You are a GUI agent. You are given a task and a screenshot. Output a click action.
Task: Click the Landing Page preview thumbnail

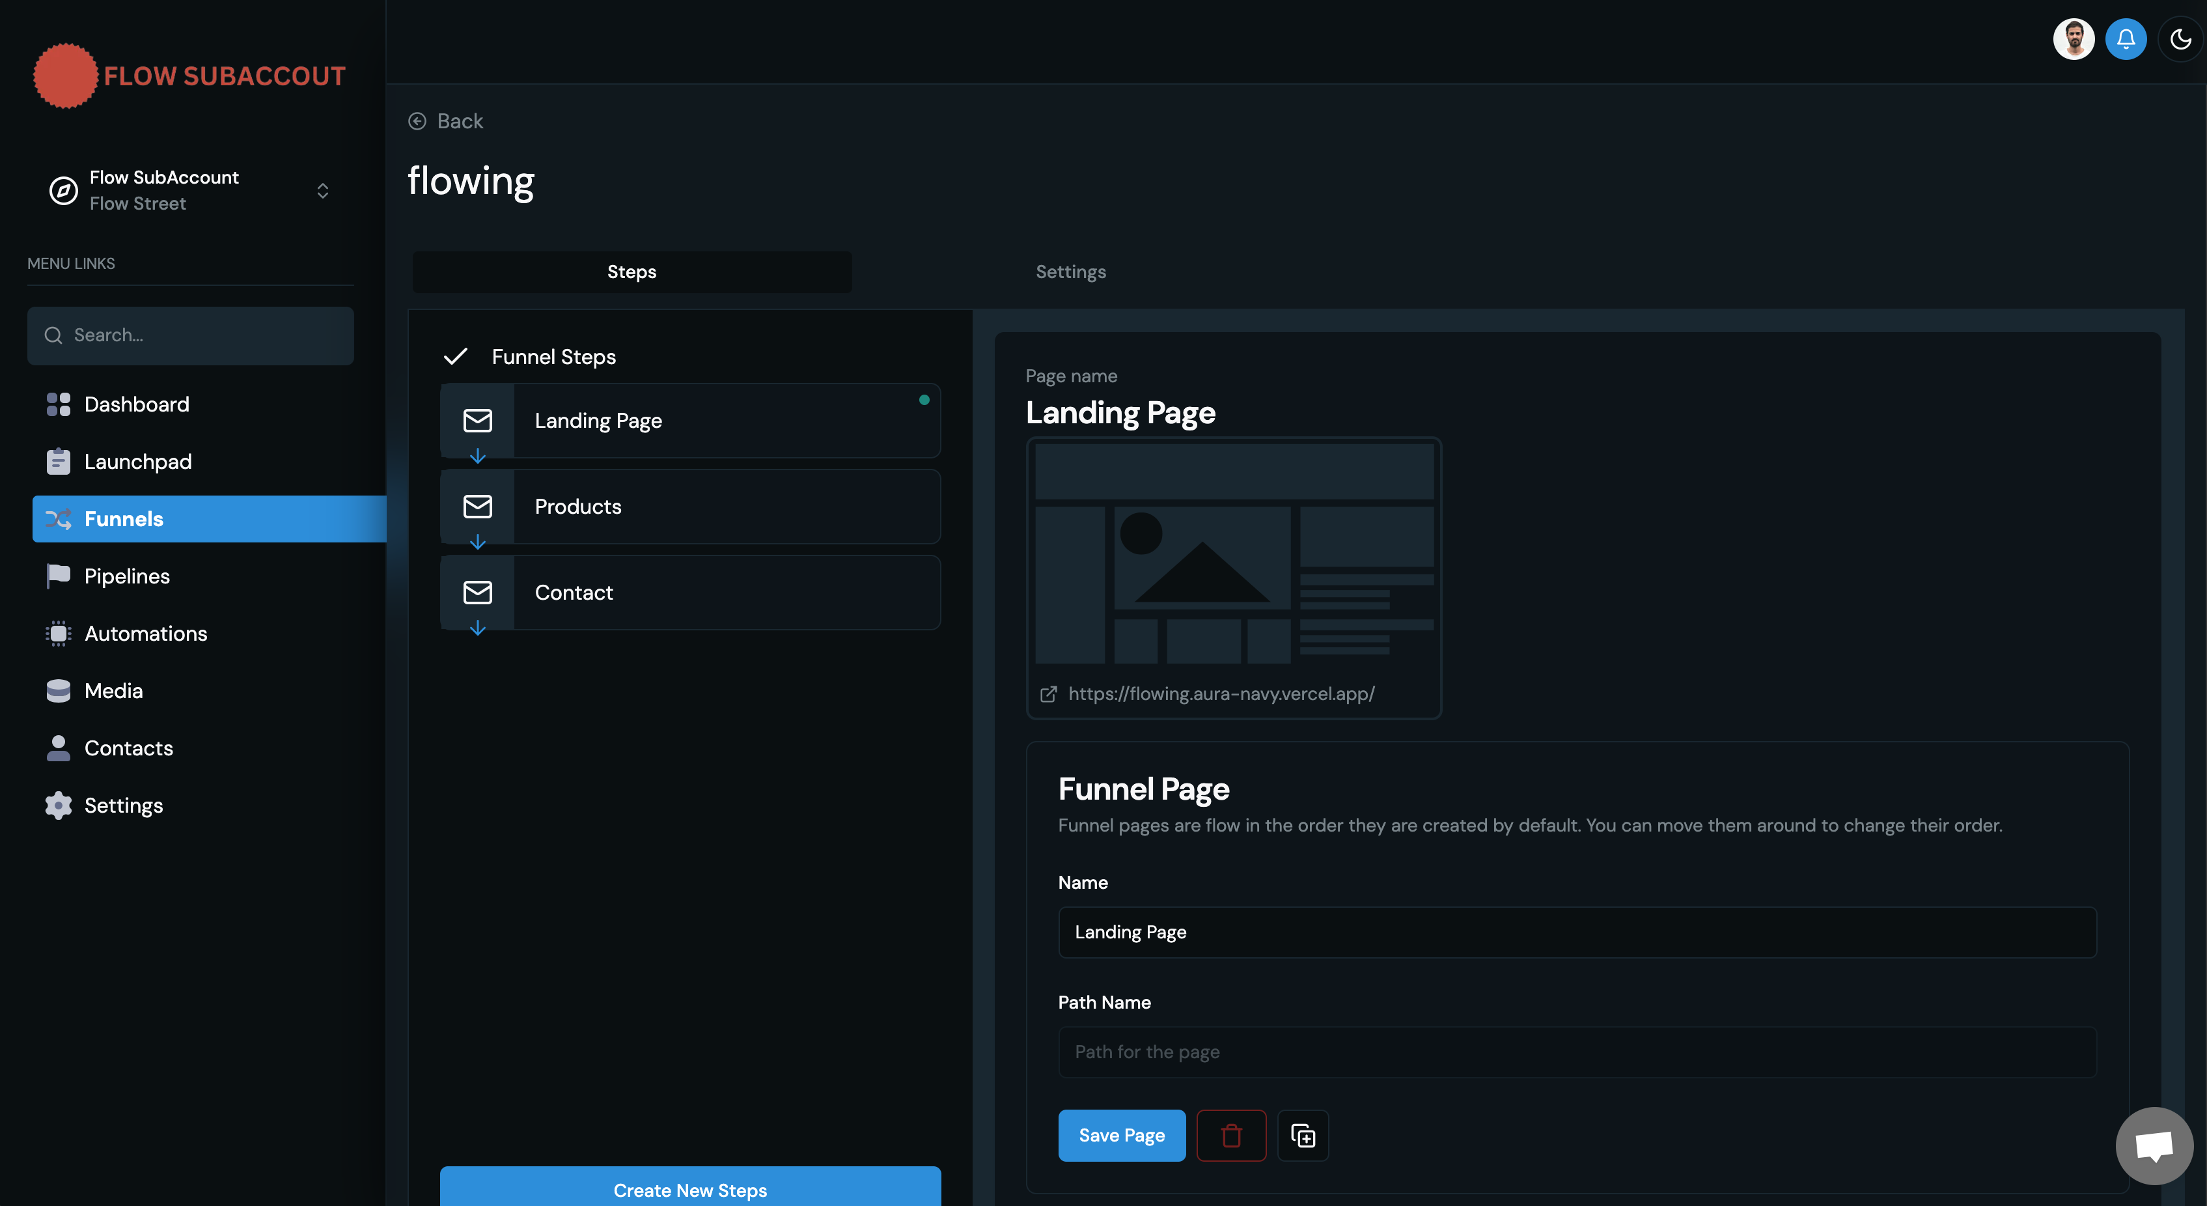point(1234,554)
